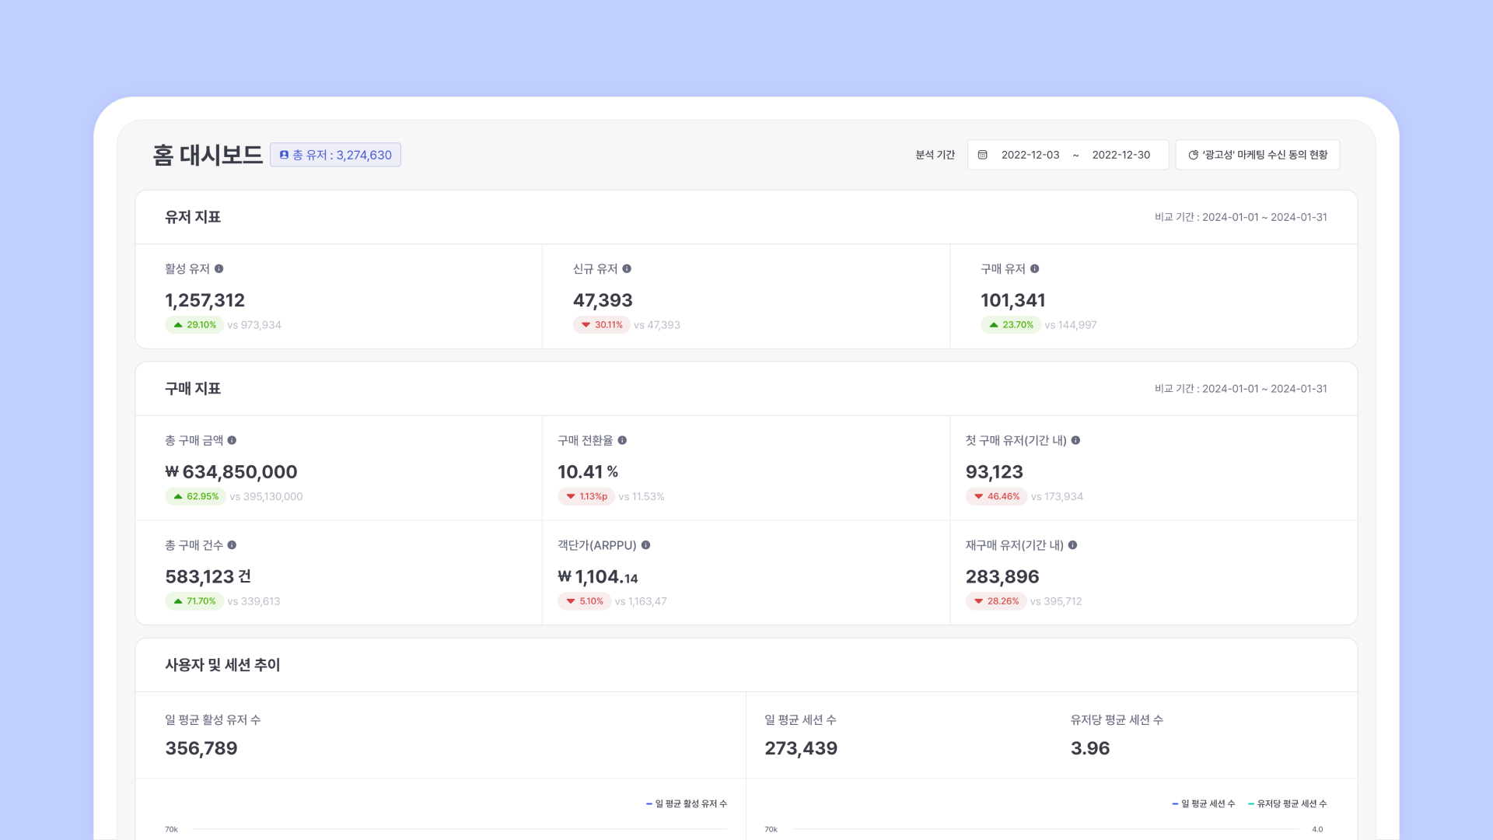Click info icon beside 재구매 유저(기간 내)
Viewport: 1493px width, 840px height.
1072,545
